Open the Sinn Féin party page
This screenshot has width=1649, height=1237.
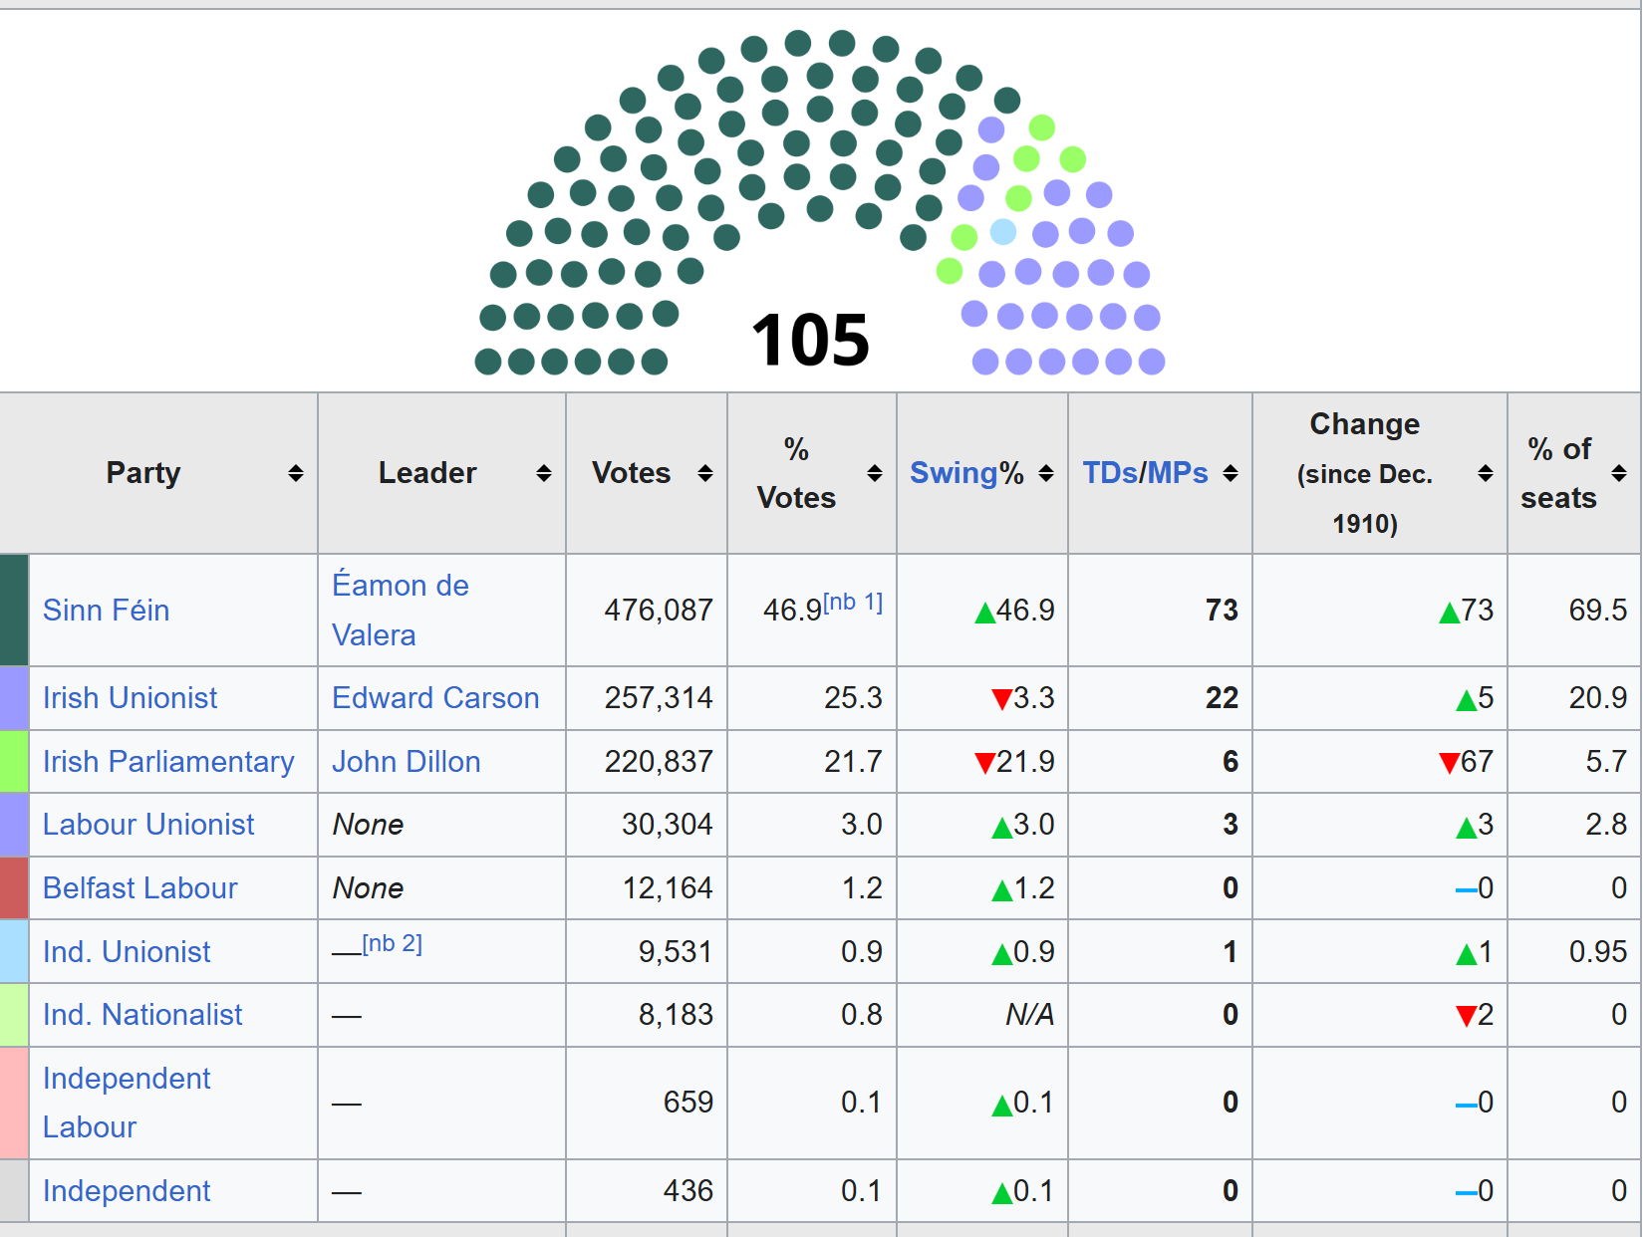107,611
